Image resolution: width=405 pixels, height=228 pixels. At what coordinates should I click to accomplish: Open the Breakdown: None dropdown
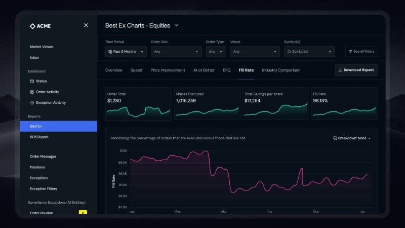click(352, 138)
